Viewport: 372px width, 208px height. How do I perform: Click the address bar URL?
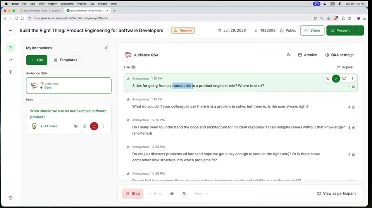pos(71,18)
